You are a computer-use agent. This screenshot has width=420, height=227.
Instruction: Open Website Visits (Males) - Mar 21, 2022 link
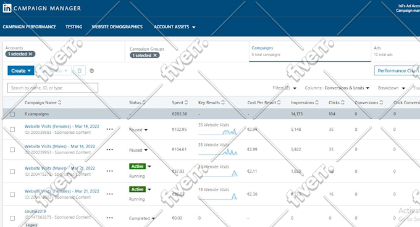(60, 168)
